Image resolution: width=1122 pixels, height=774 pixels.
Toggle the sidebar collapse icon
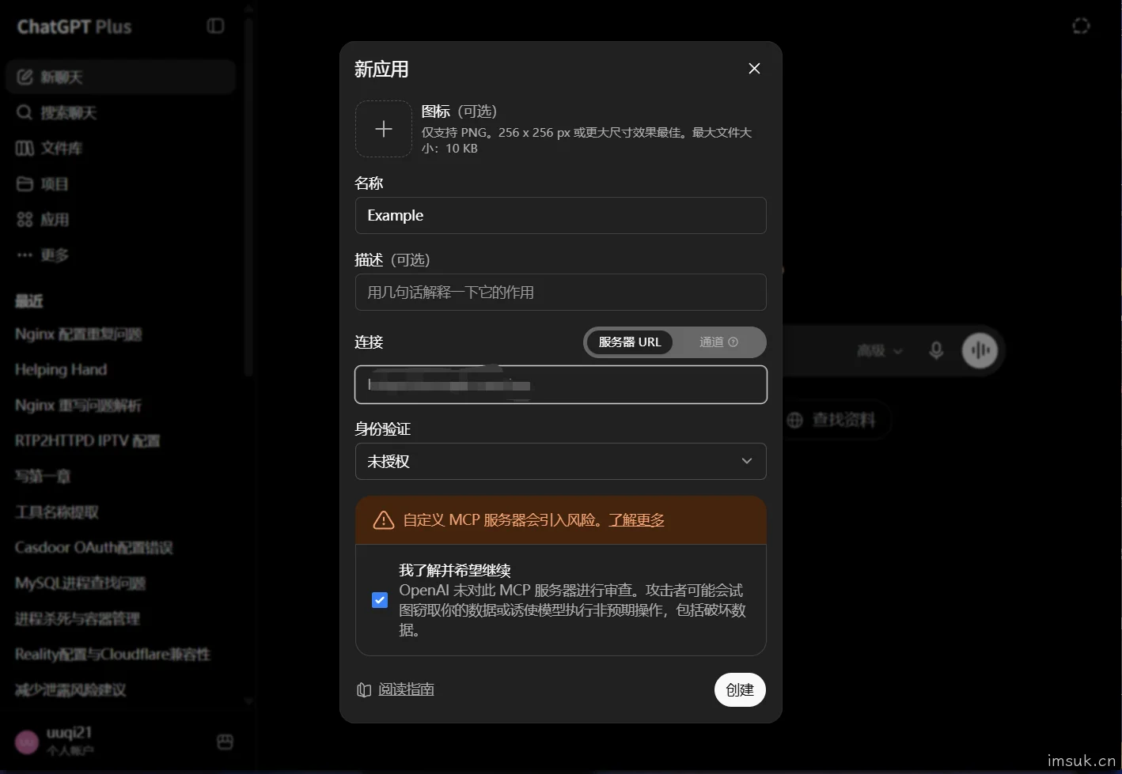pyautogui.click(x=215, y=26)
